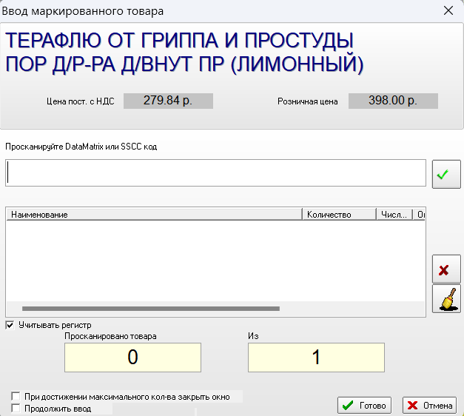This screenshot has width=464, height=416.
Task: Click the 'Цена пост. с НДС' label
Action: (81, 101)
